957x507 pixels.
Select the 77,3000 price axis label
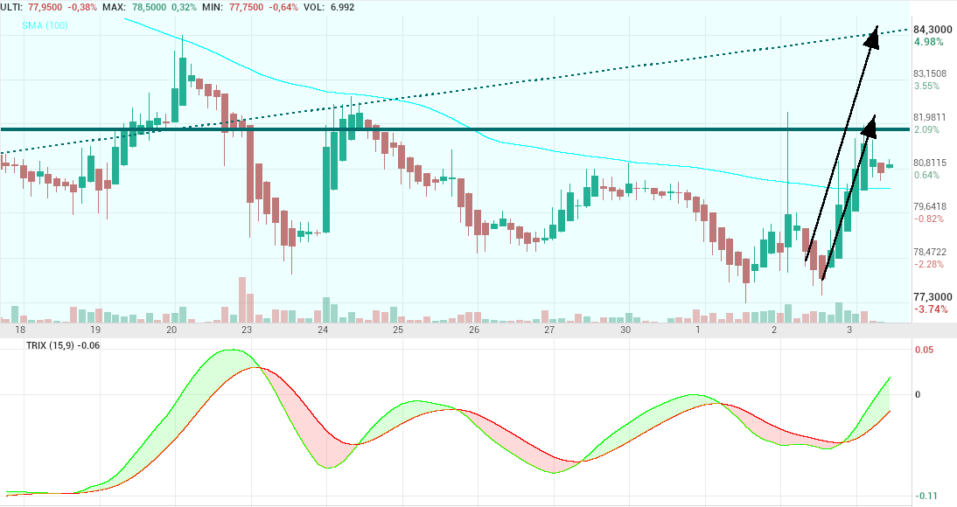click(x=932, y=296)
